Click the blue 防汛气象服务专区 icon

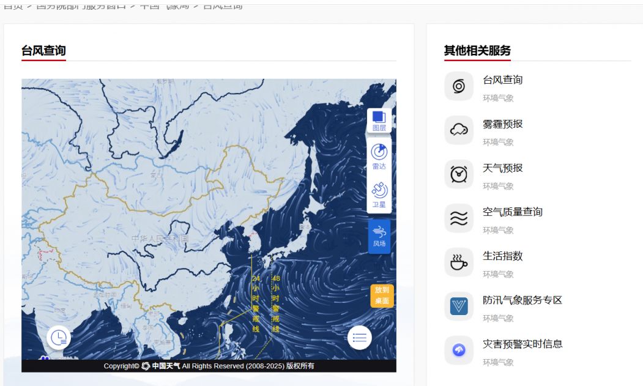[459, 306]
